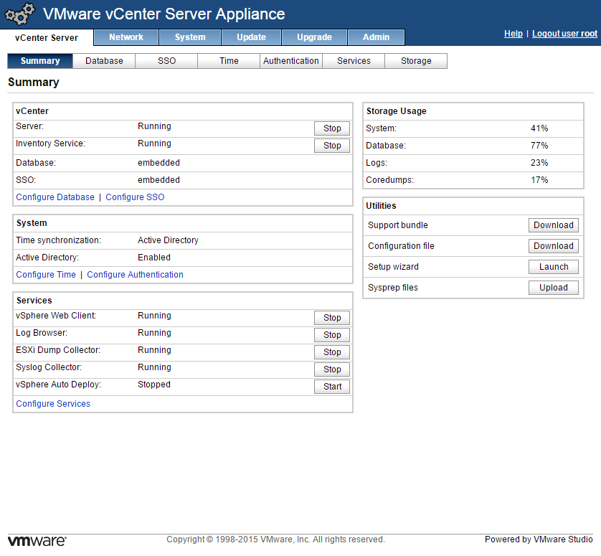Click the Powered by VMware Studio text
Image resolution: width=601 pixels, height=556 pixels.
pyautogui.click(x=539, y=539)
